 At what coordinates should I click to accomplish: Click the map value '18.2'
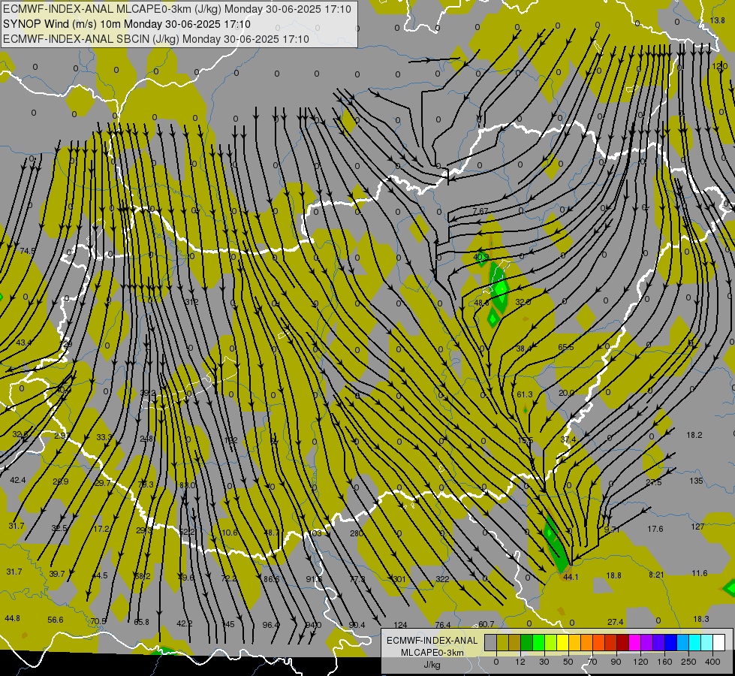[694, 435]
